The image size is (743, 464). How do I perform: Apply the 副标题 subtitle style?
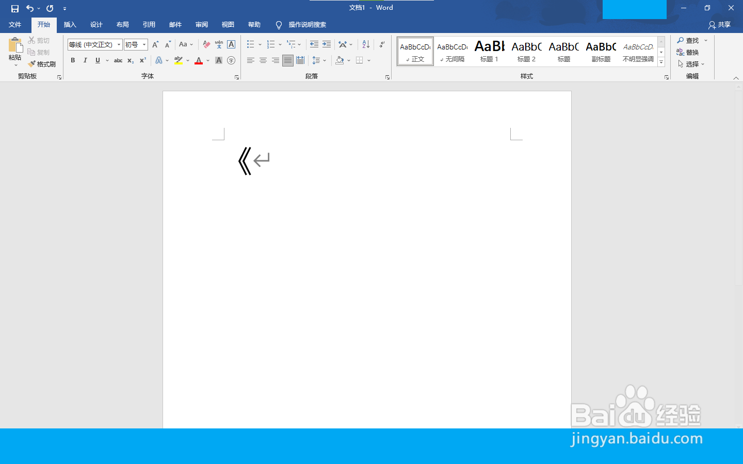601,52
